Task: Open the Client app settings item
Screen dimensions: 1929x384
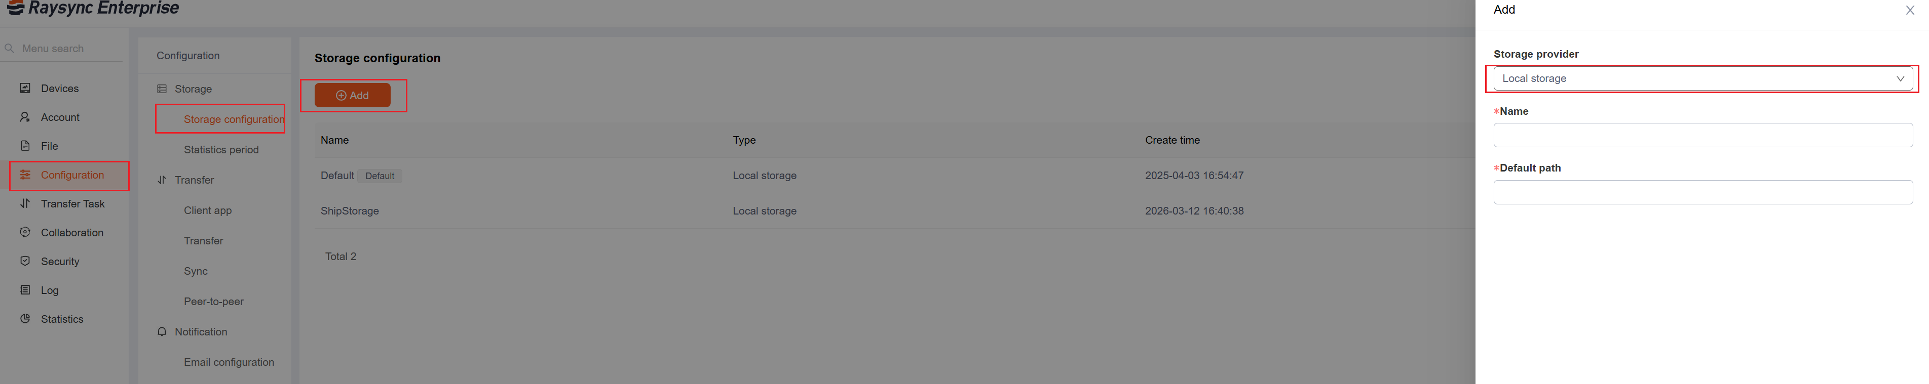Action: pos(207,210)
